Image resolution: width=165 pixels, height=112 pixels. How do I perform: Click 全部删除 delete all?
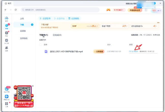tap(74, 18)
